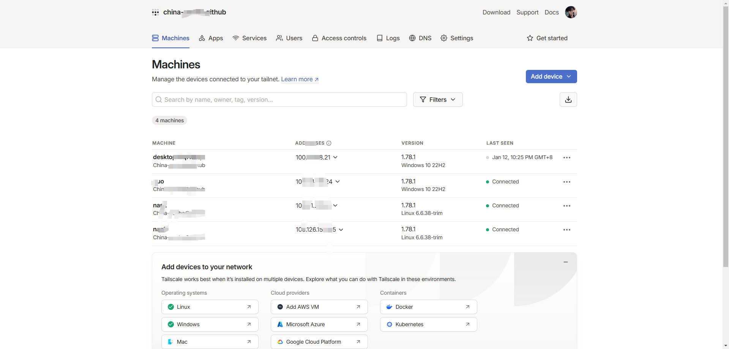Open the three-dot menu for the desktop machine row
This screenshot has width=729, height=349.
tap(567, 158)
